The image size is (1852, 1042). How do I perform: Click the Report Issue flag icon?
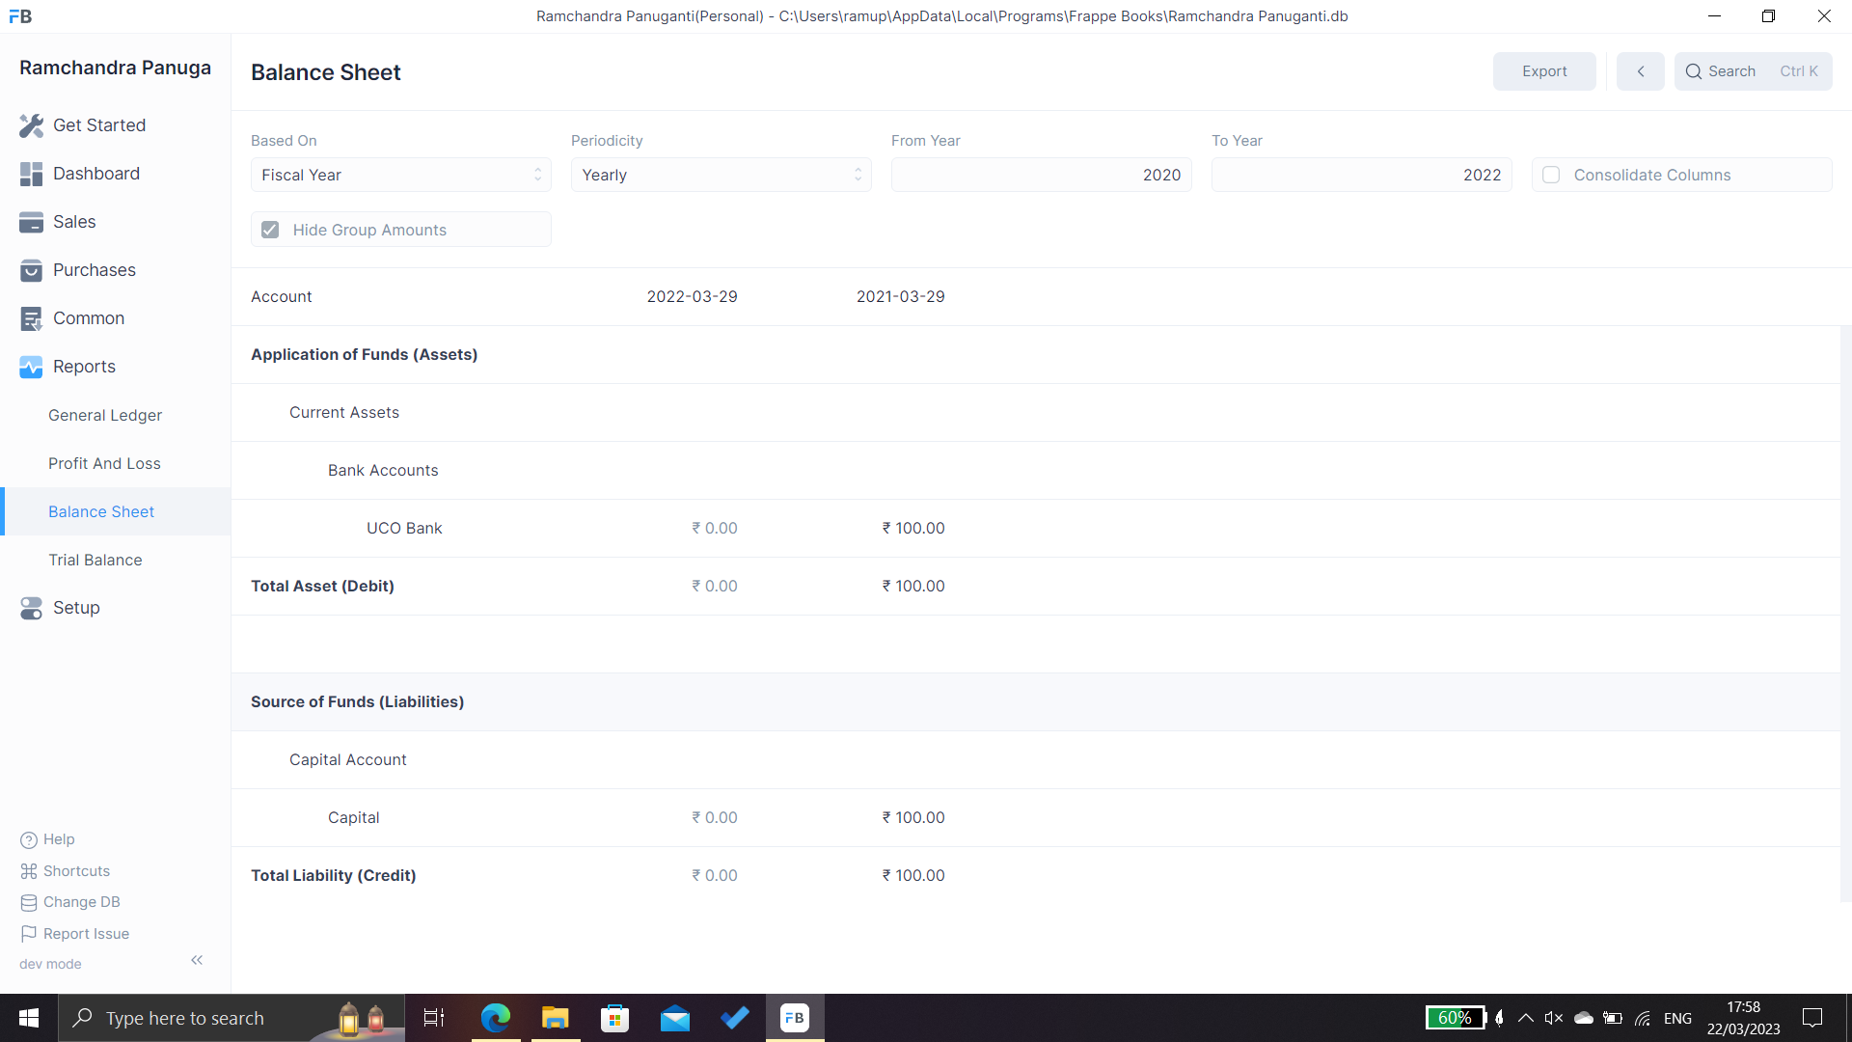tap(27, 933)
